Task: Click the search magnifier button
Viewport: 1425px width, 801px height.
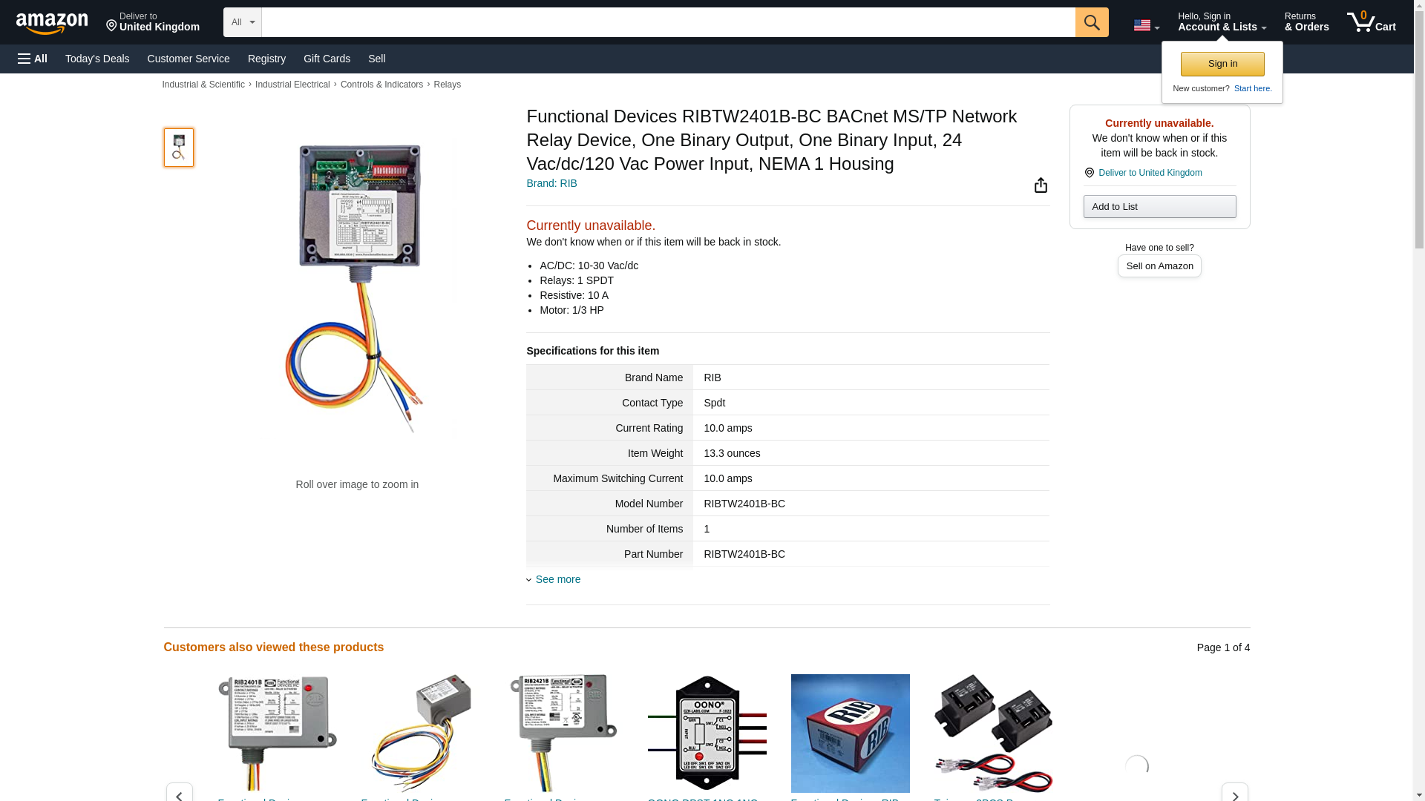Action: coord(1092,22)
